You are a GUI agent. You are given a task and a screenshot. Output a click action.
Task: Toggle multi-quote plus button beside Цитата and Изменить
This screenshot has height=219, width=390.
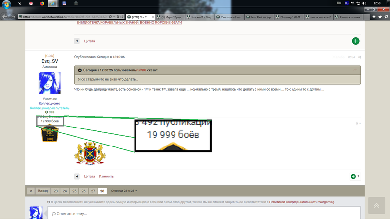[77, 176]
